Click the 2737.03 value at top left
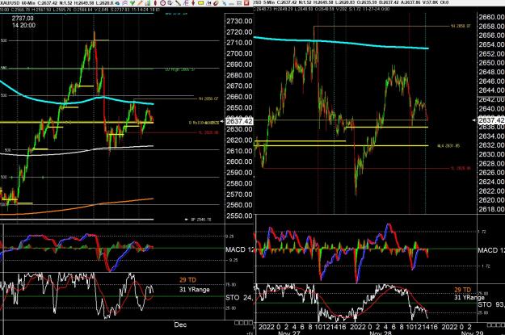This screenshot has height=335, width=505. tap(23, 19)
